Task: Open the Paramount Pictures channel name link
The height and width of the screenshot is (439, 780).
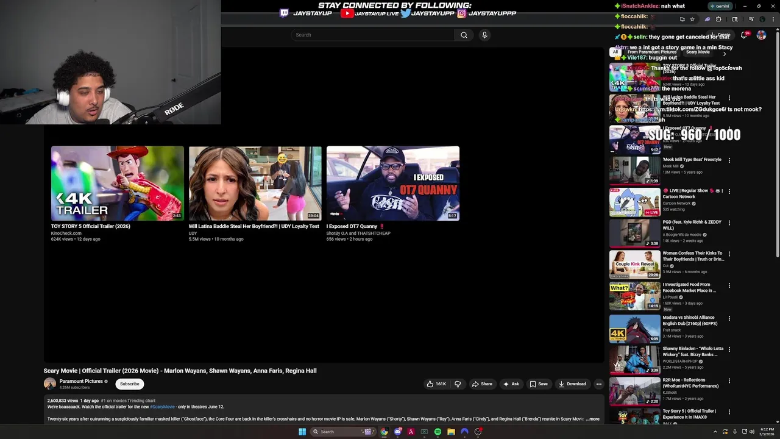Action: 81,382
